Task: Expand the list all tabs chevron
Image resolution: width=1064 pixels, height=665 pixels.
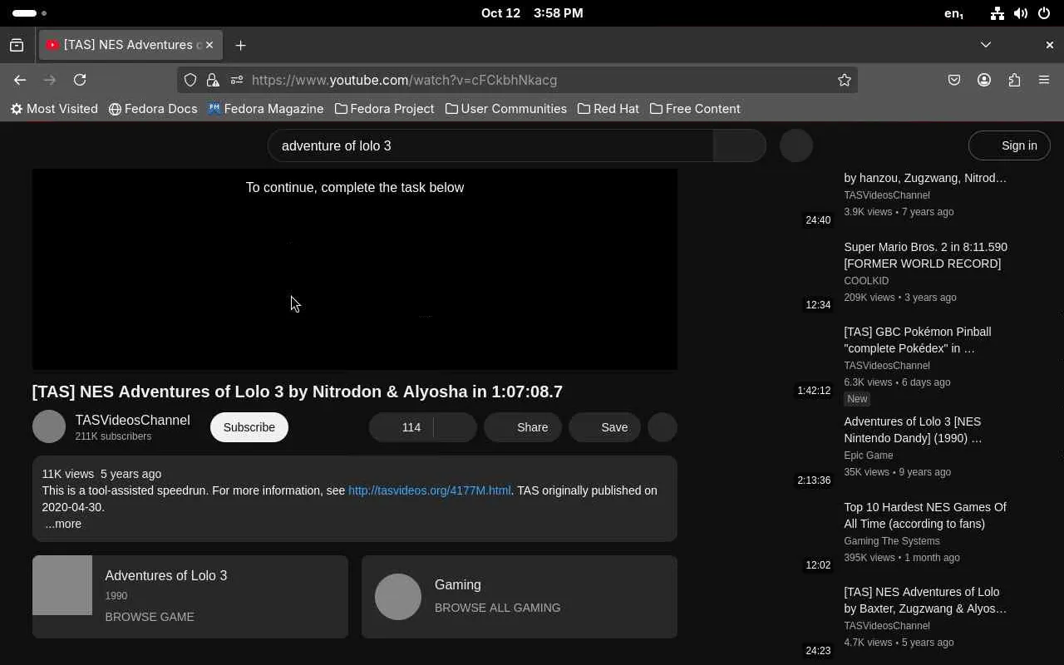Action: 986,45
